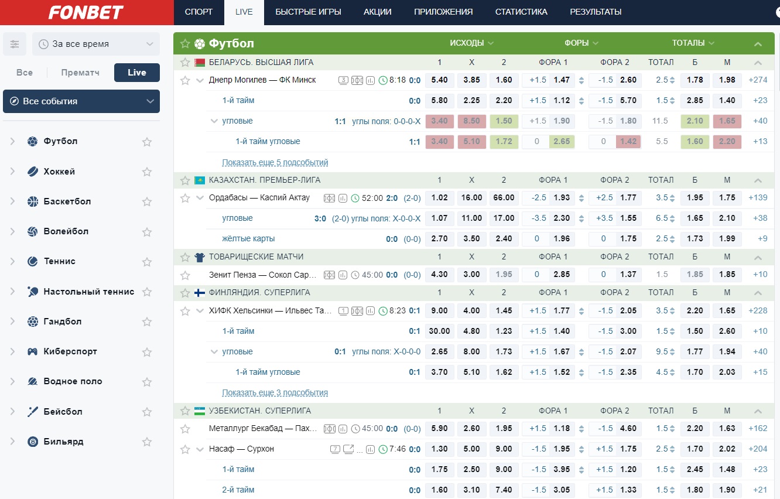Open field view icon for Зенит Пенза match
Screen dimensions: 780x499
pos(330,275)
